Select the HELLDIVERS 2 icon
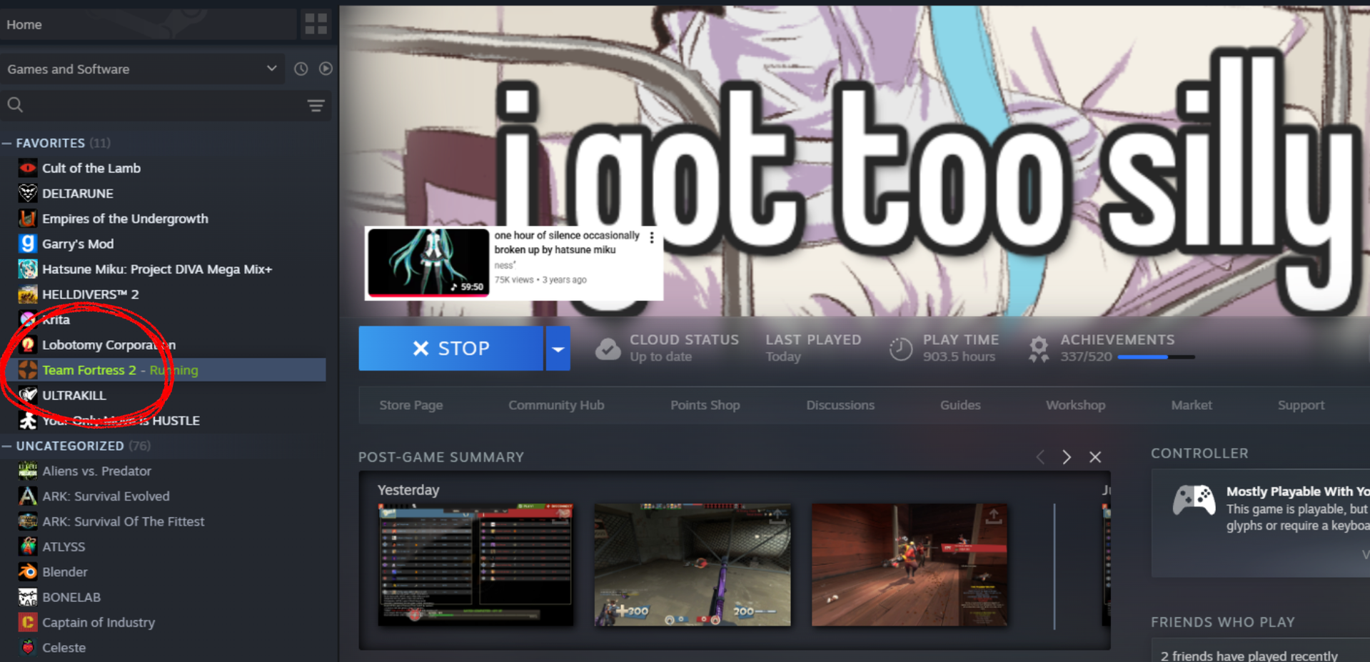The height and width of the screenshot is (662, 1370). pyautogui.click(x=28, y=294)
